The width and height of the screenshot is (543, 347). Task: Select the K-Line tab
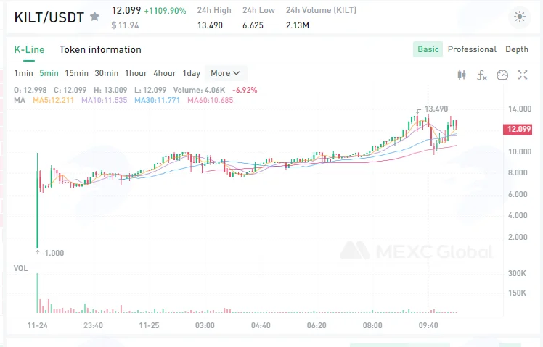click(x=29, y=49)
